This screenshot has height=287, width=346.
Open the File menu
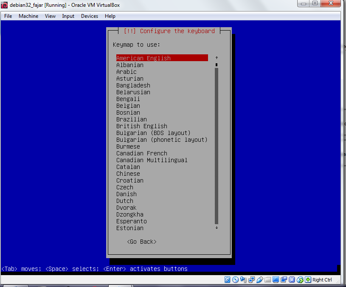point(8,16)
